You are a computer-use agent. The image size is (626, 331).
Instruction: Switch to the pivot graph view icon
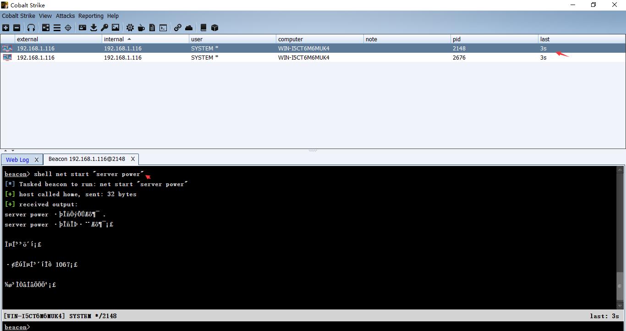(46, 28)
